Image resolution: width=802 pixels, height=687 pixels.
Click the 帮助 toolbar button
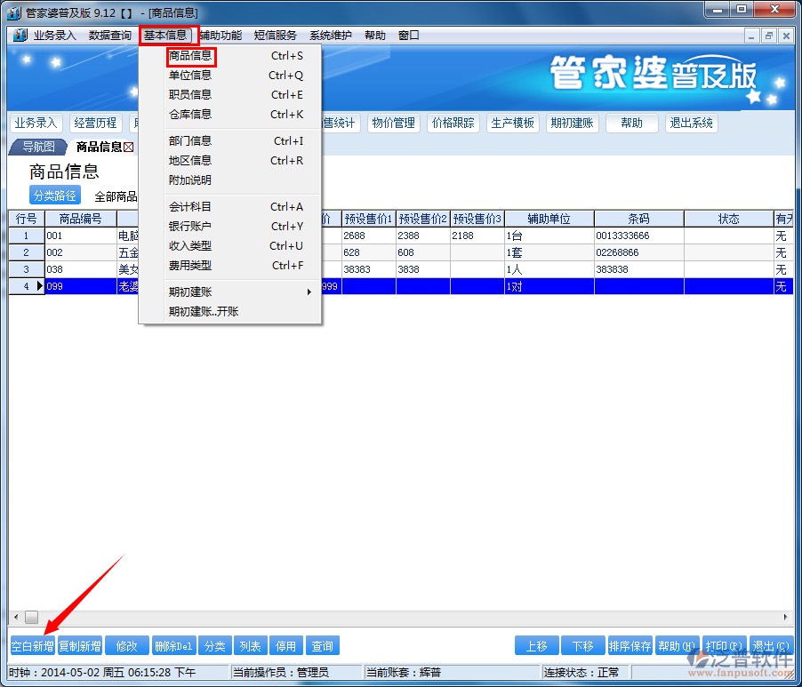point(631,124)
